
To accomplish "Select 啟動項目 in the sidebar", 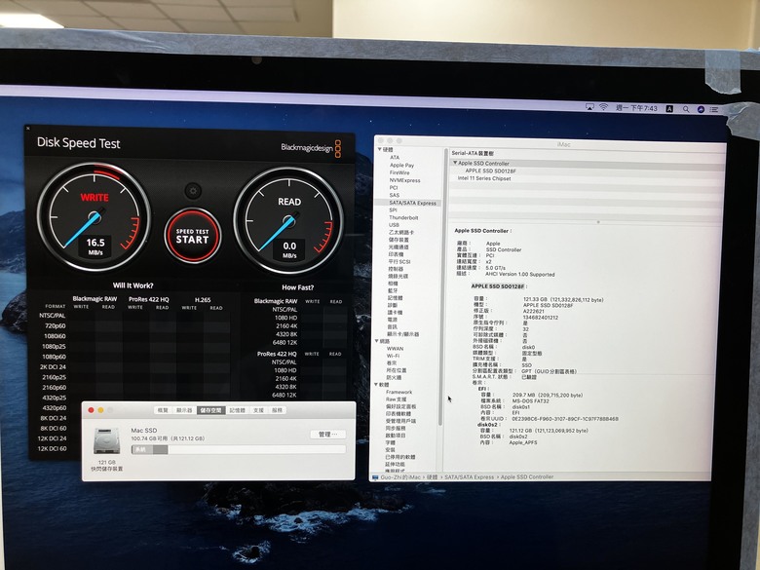I will [x=396, y=436].
